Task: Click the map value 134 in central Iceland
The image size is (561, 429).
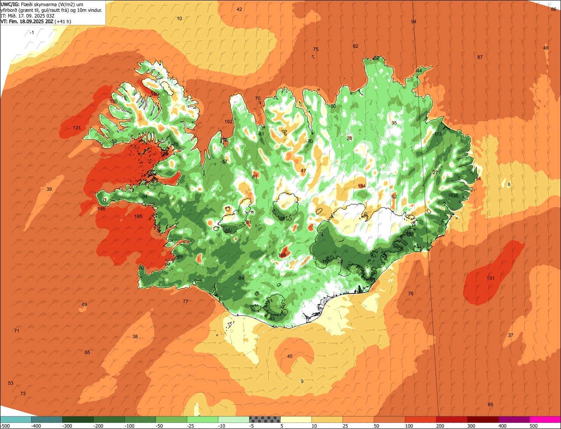Action: pyautogui.click(x=362, y=186)
